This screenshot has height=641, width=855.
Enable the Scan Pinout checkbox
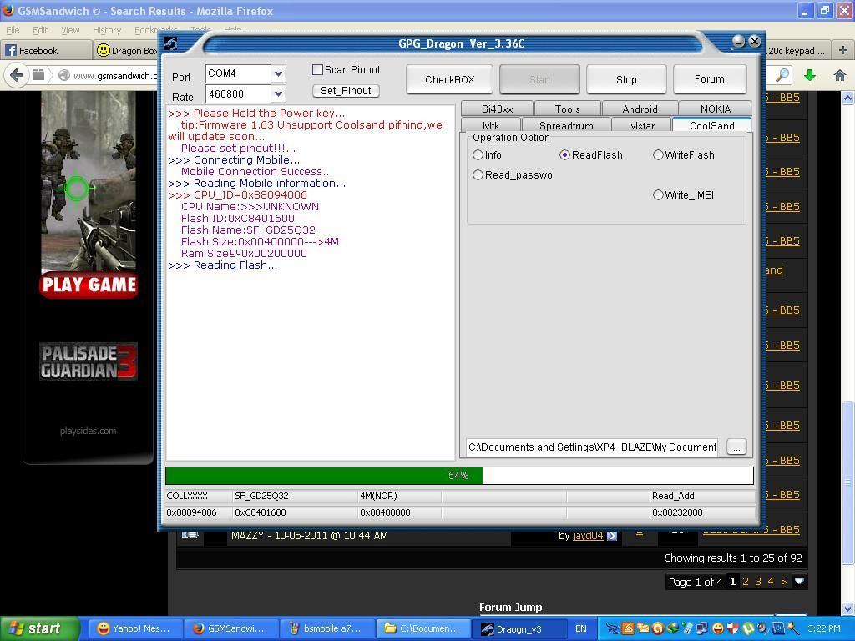pos(318,70)
